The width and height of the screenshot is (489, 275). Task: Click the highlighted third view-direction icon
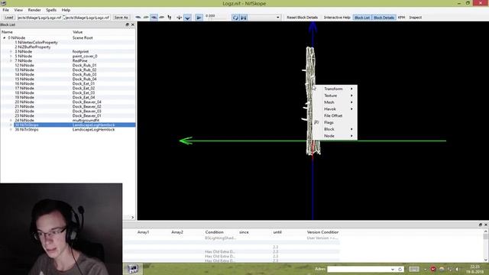tap(154, 18)
